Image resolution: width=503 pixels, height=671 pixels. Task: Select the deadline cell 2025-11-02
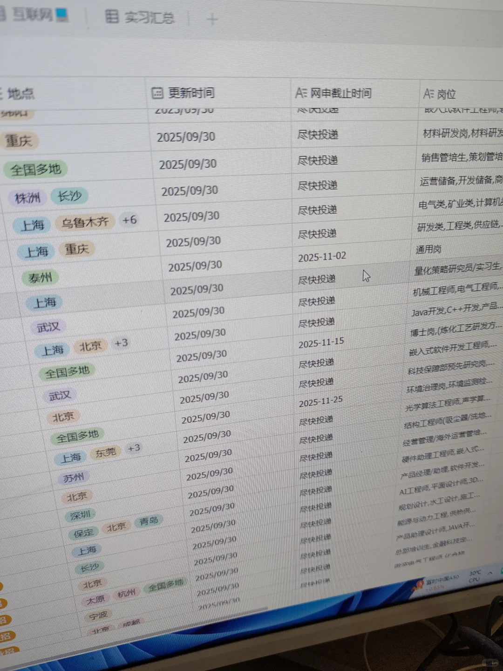pos(322,257)
